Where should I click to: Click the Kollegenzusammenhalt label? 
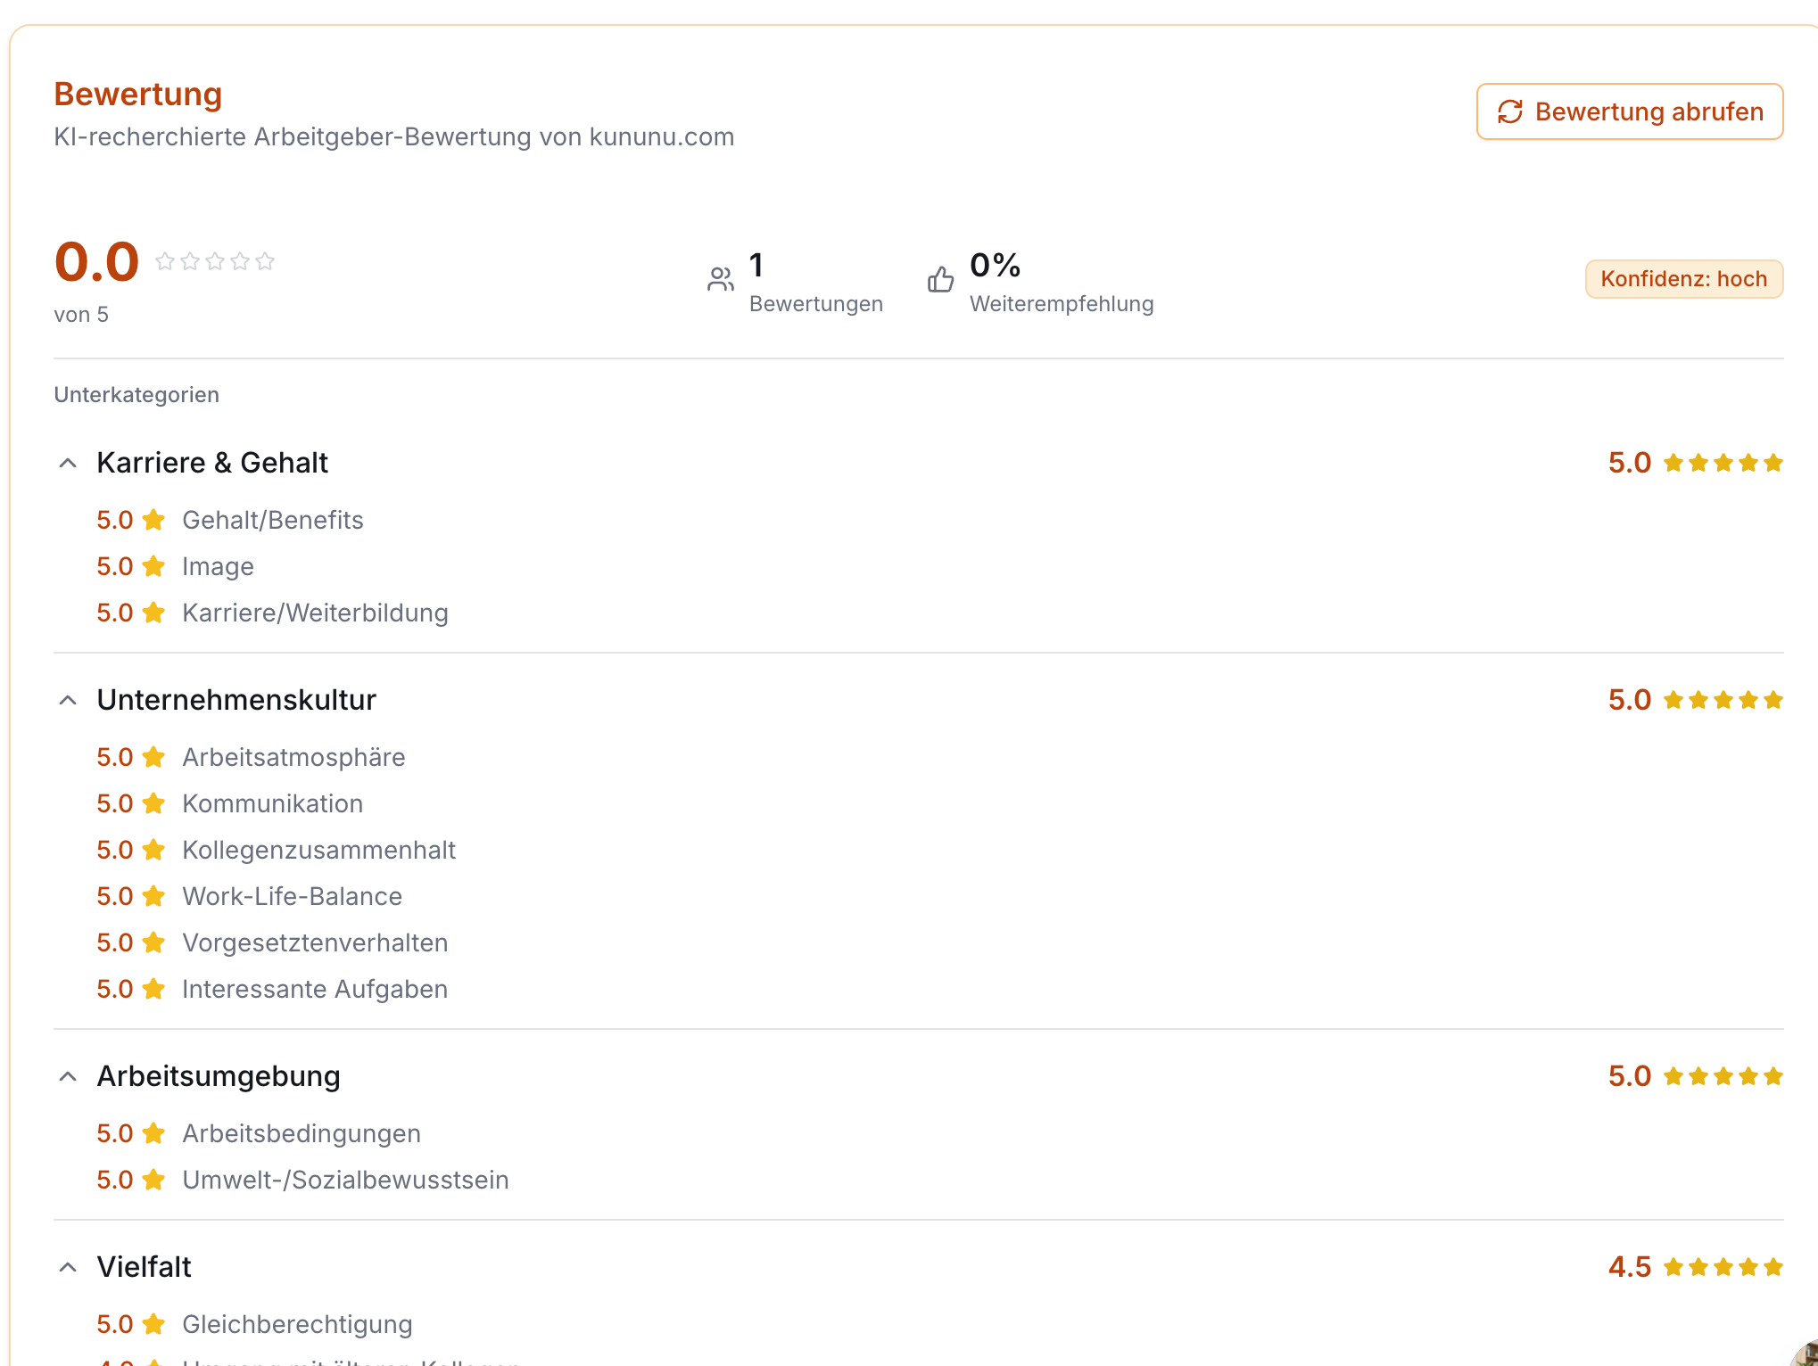click(318, 850)
